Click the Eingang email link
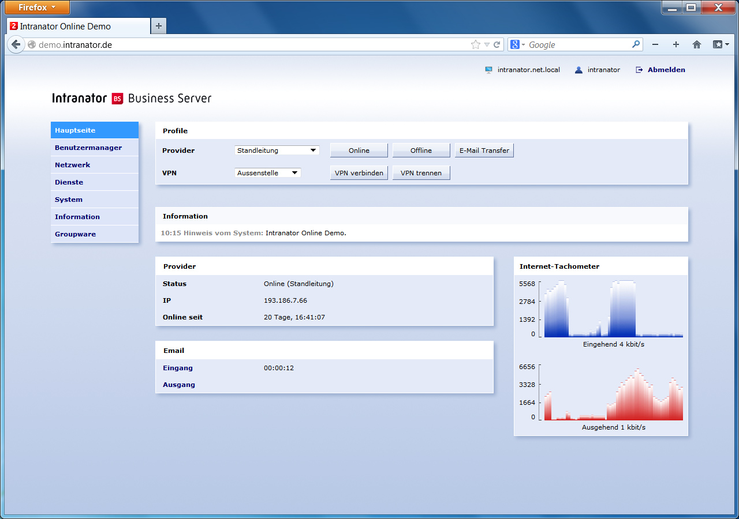The width and height of the screenshot is (739, 519). pos(178,368)
